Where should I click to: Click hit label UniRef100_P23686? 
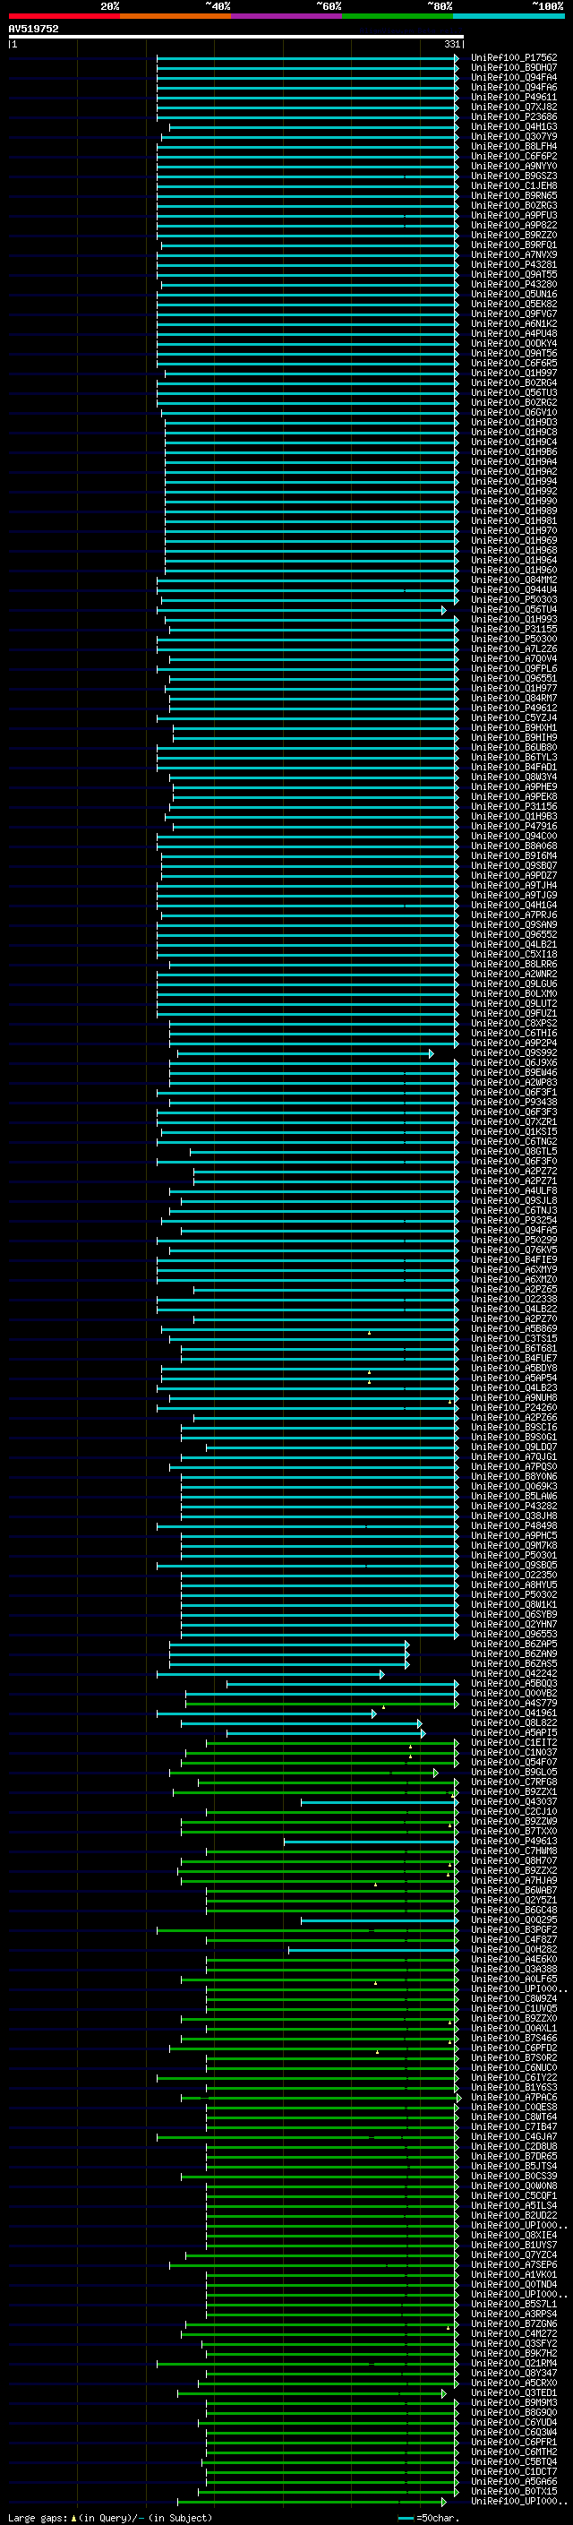tap(513, 116)
